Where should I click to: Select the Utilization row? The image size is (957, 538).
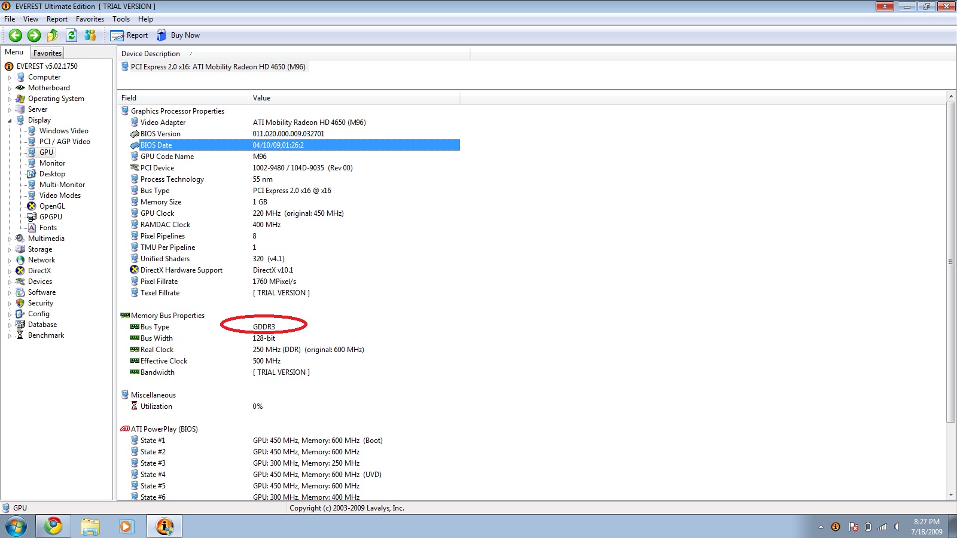click(294, 406)
